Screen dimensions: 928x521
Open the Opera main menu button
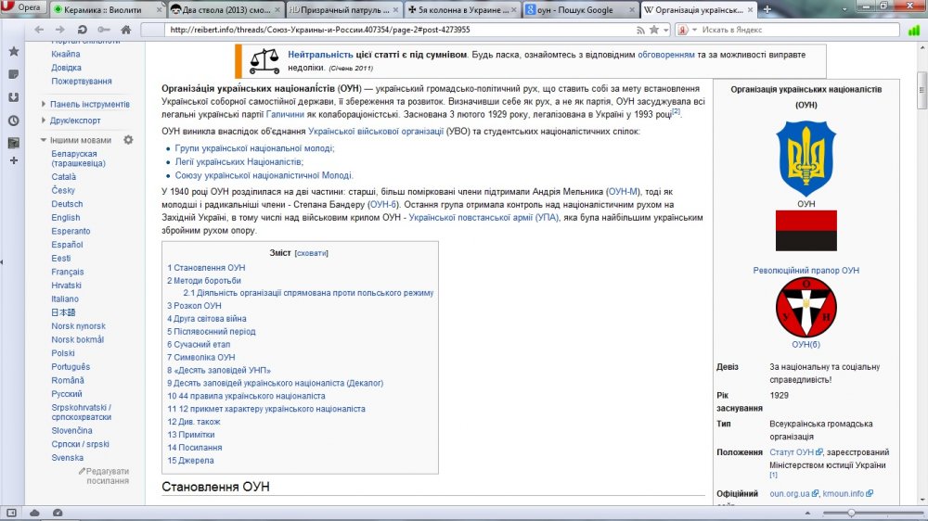22,7
